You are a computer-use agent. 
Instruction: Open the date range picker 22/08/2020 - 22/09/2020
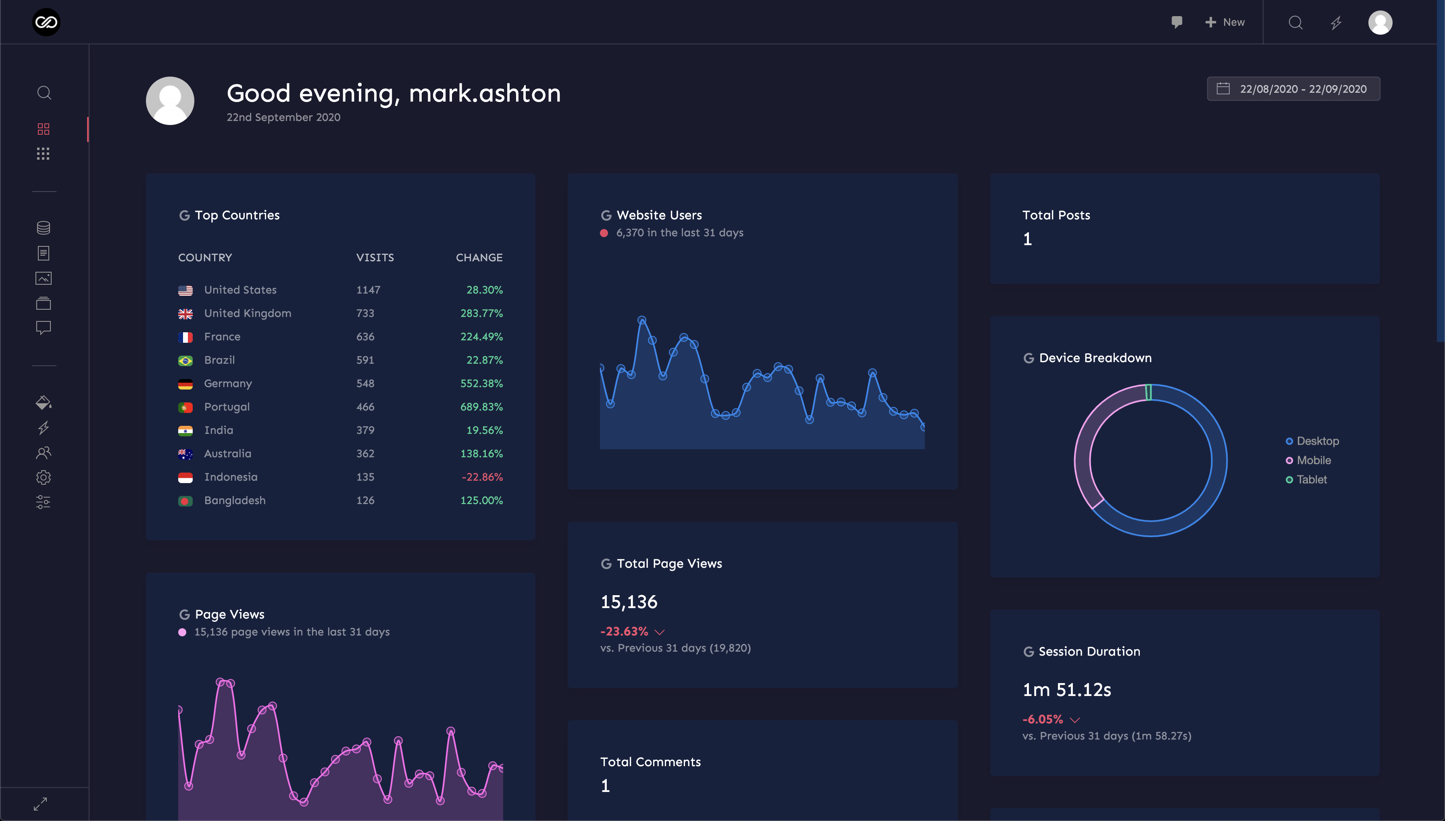tap(1293, 89)
